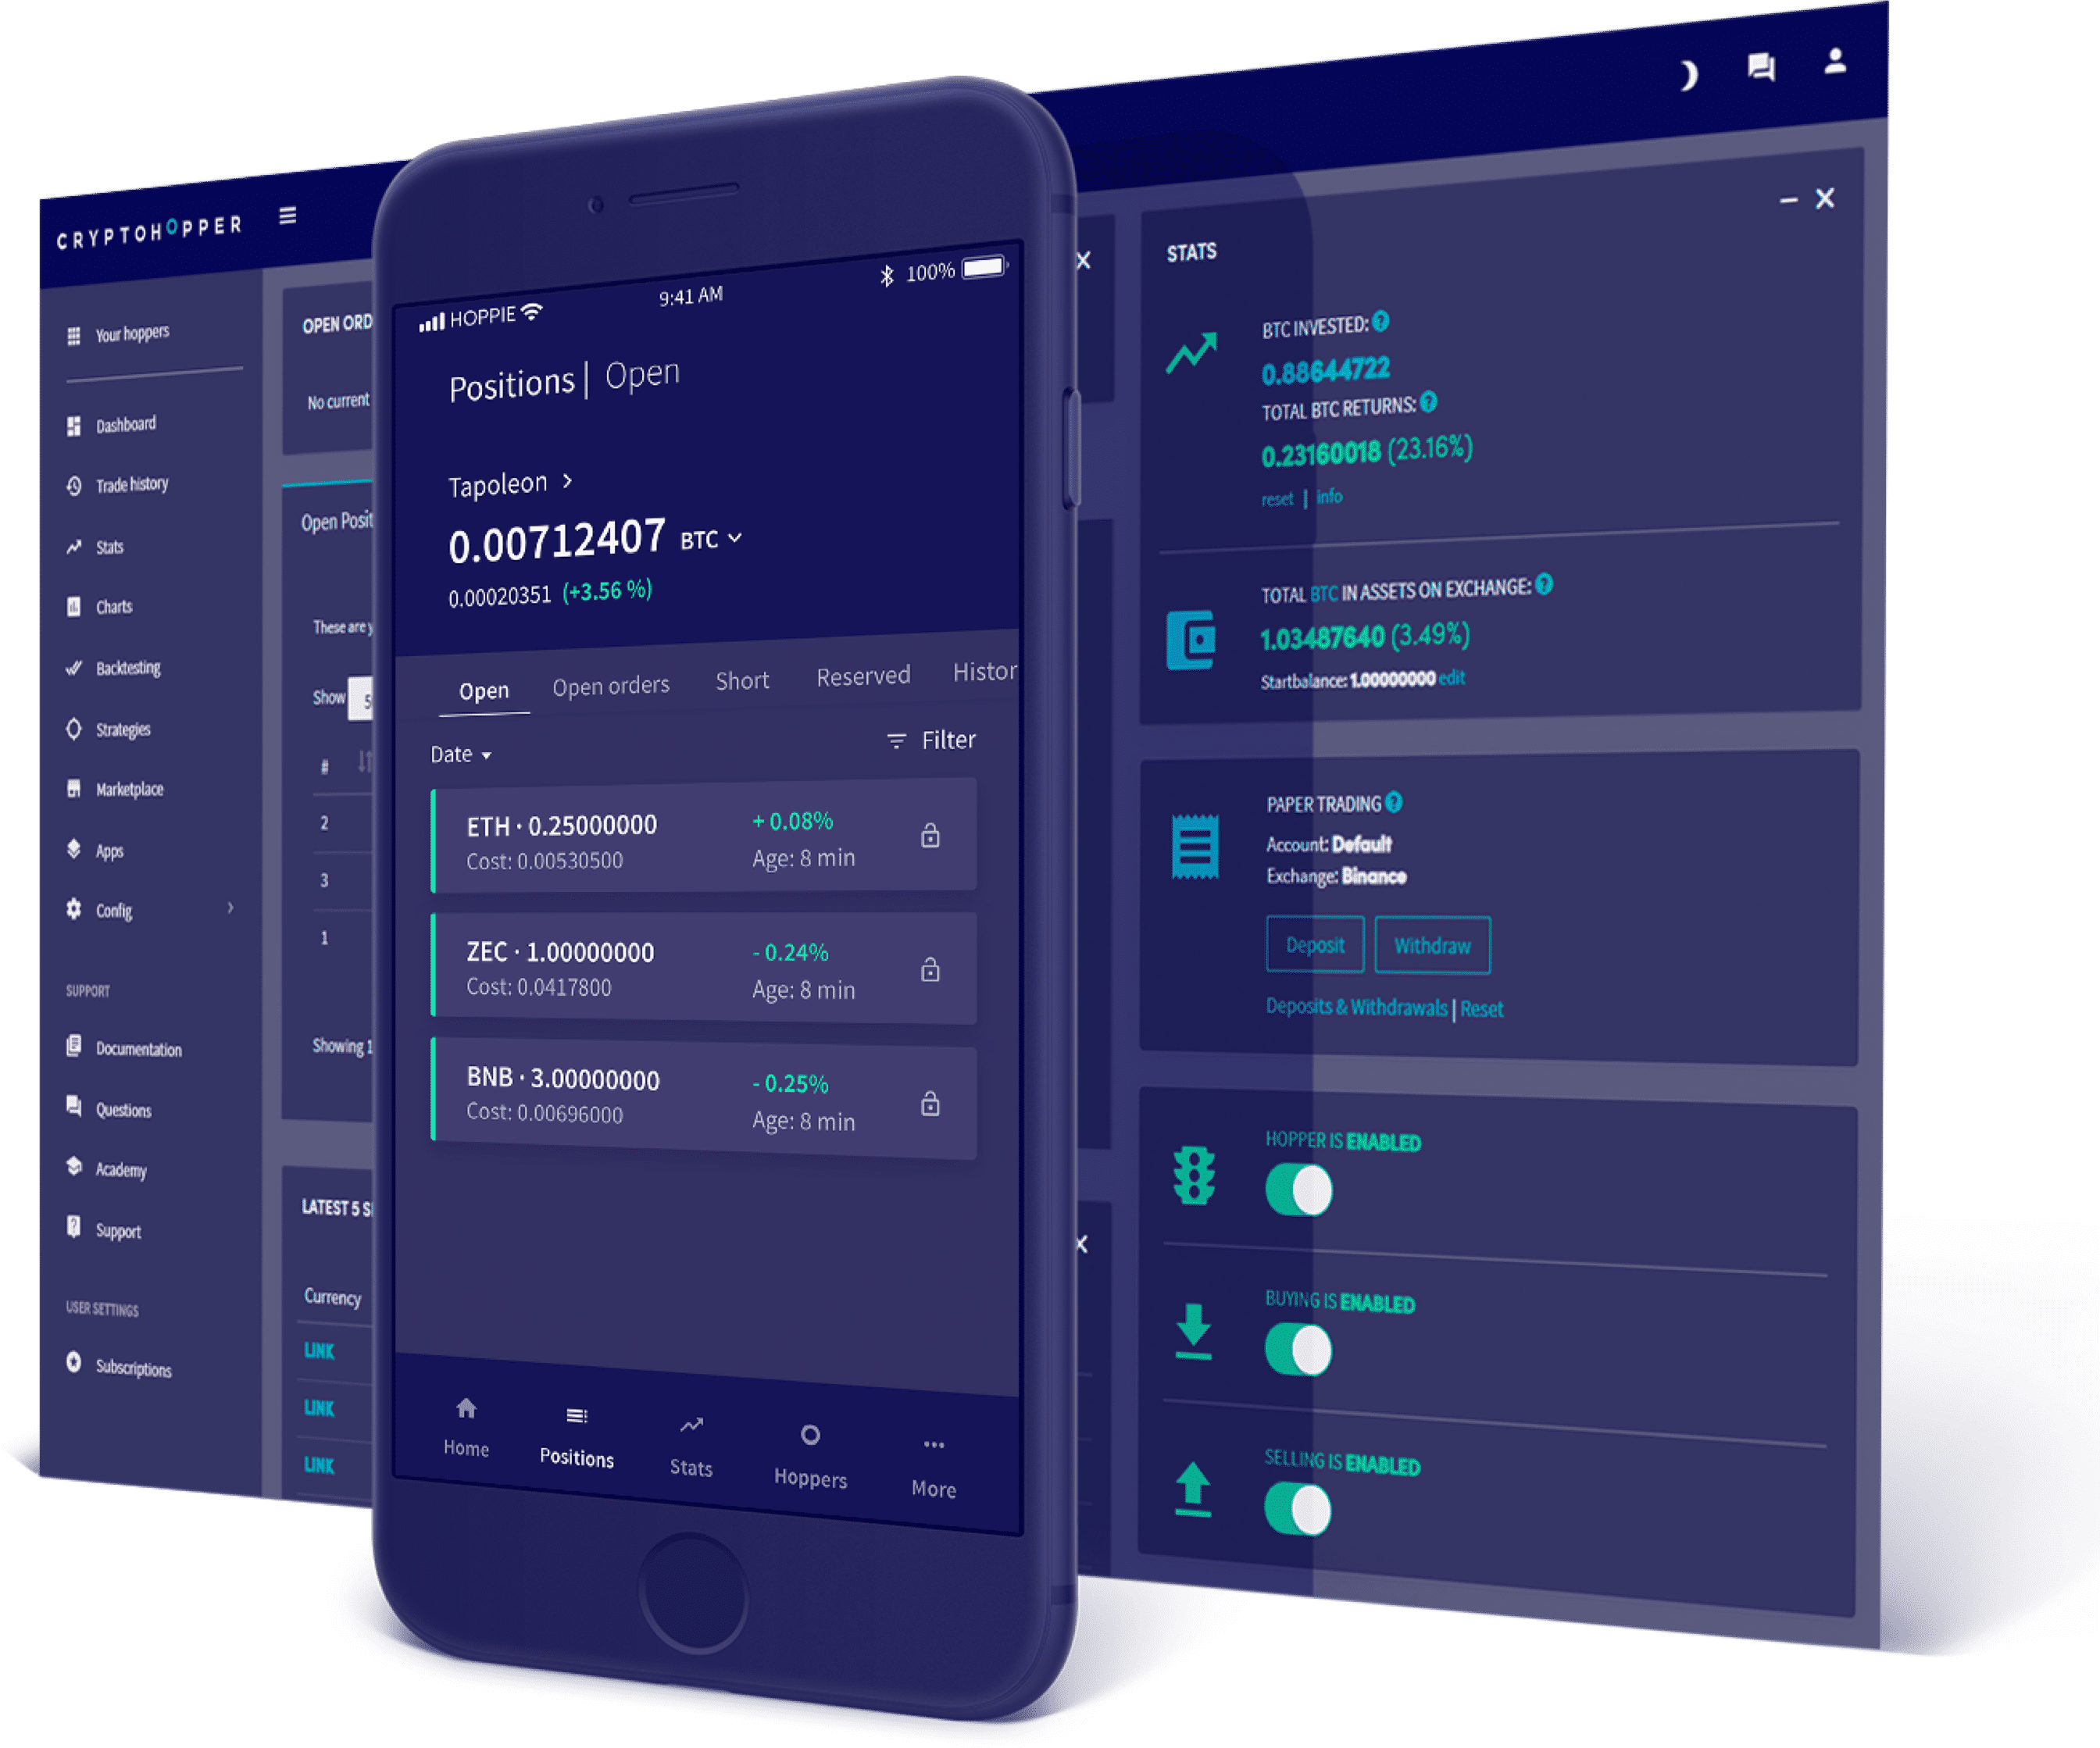Turn off the Selling Is Enabled toggle
2100x1748 pixels.
[x=1306, y=1536]
